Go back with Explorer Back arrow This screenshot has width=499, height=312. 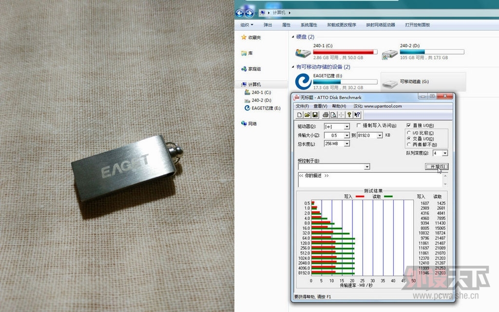point(240,13)
